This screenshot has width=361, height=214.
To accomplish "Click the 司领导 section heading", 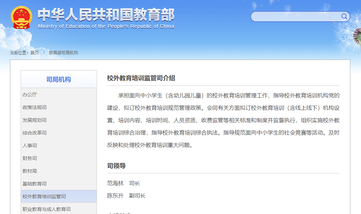I will [116, 166].
